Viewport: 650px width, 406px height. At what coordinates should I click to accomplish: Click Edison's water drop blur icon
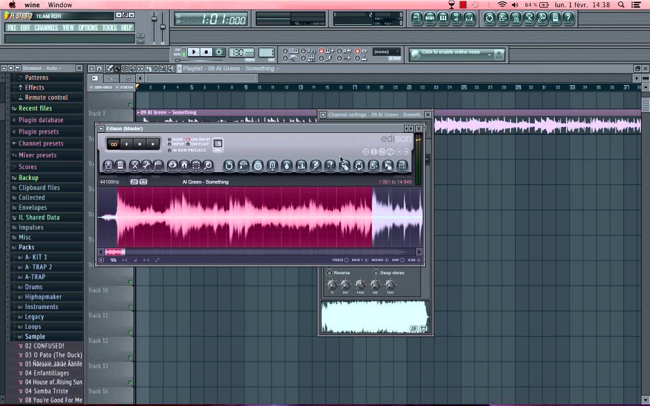point(287,166)
